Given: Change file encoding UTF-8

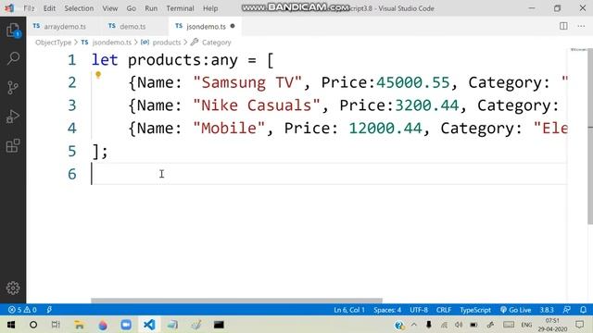Looking at the screenshot, I should click(419, 310).
